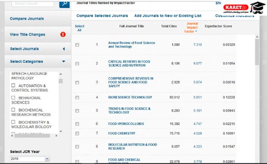Check the Biochemical Research Methods category
This screenshot has height=164, width=267.
point(13,110)
